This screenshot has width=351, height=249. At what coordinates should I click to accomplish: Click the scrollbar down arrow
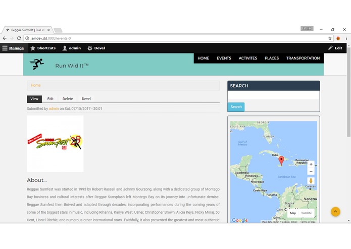(x=349, y=220)
